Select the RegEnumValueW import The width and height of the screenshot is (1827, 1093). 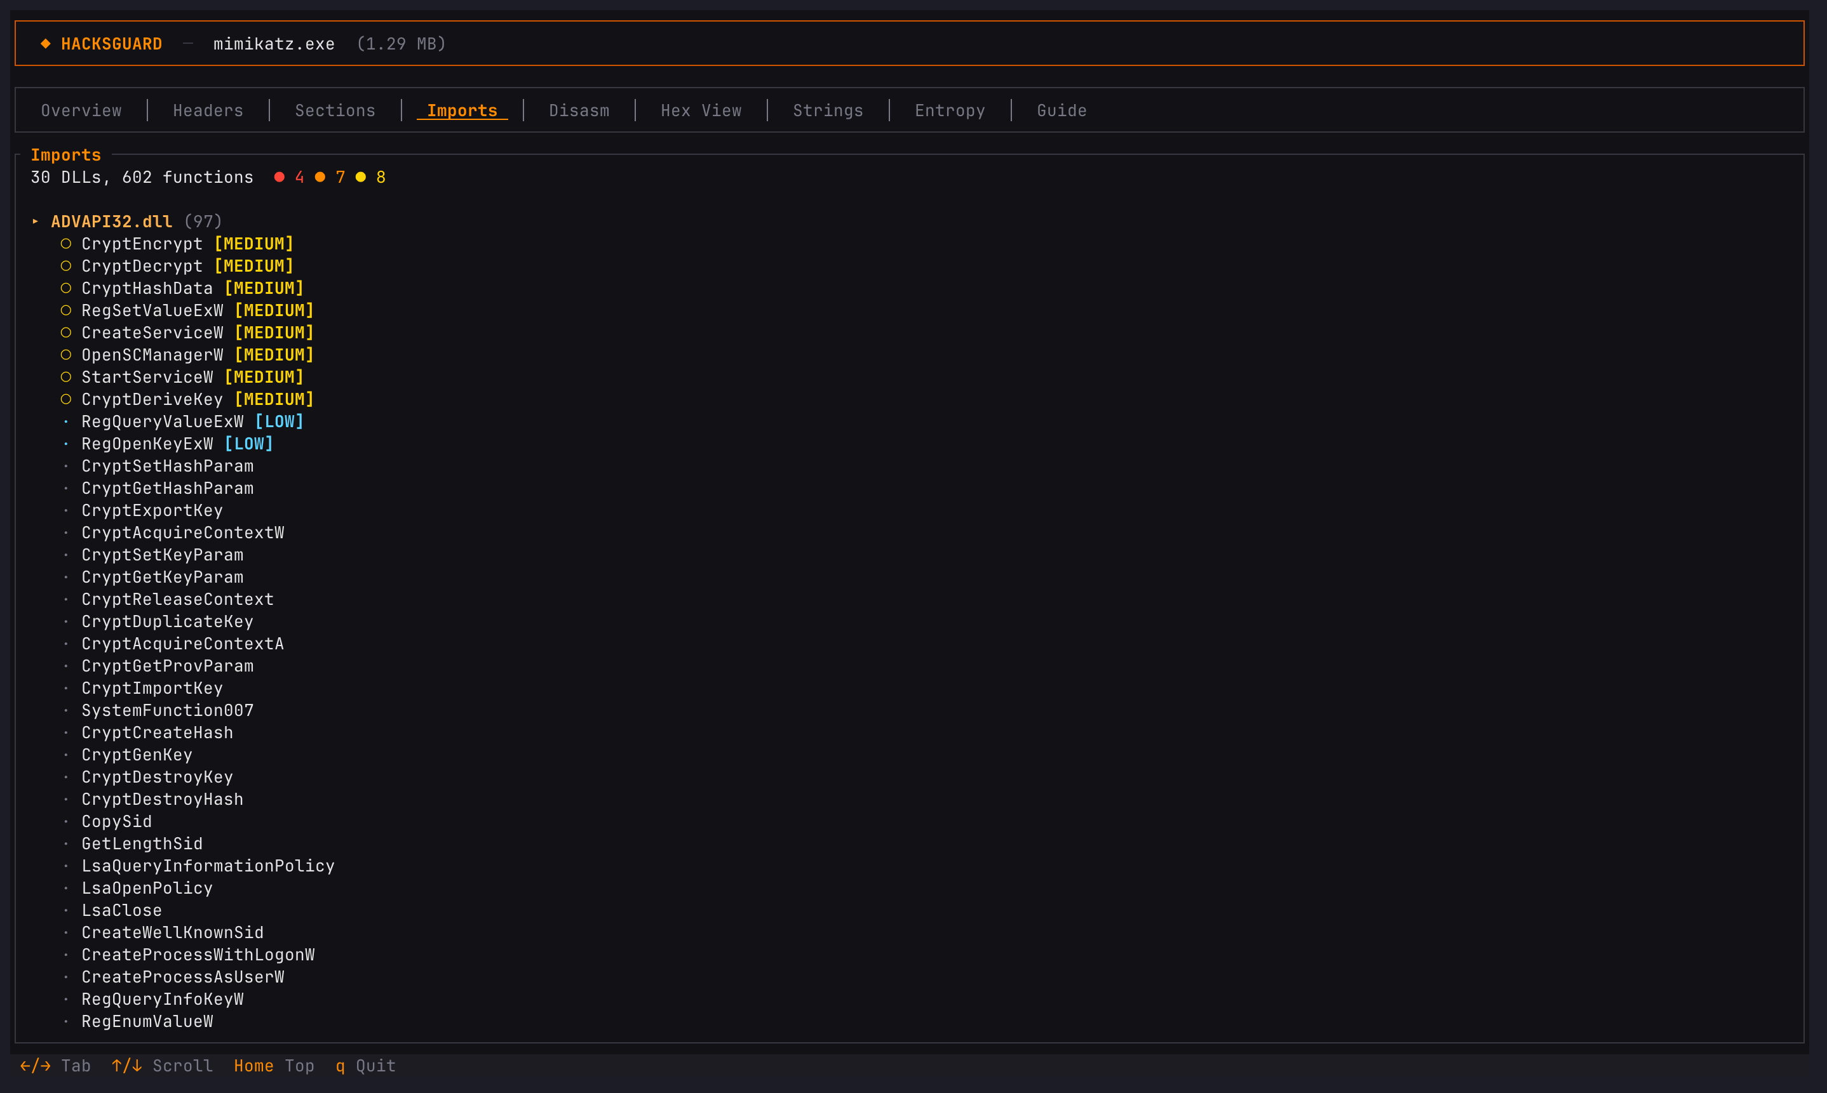pos(147,1021)
